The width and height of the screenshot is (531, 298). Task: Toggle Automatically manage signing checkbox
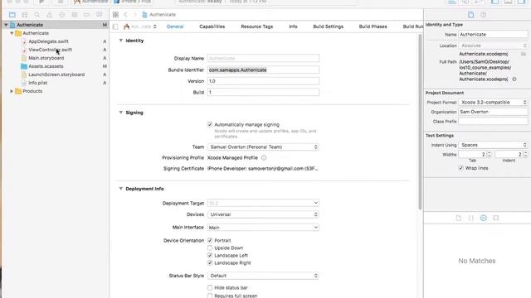point(210,125)
